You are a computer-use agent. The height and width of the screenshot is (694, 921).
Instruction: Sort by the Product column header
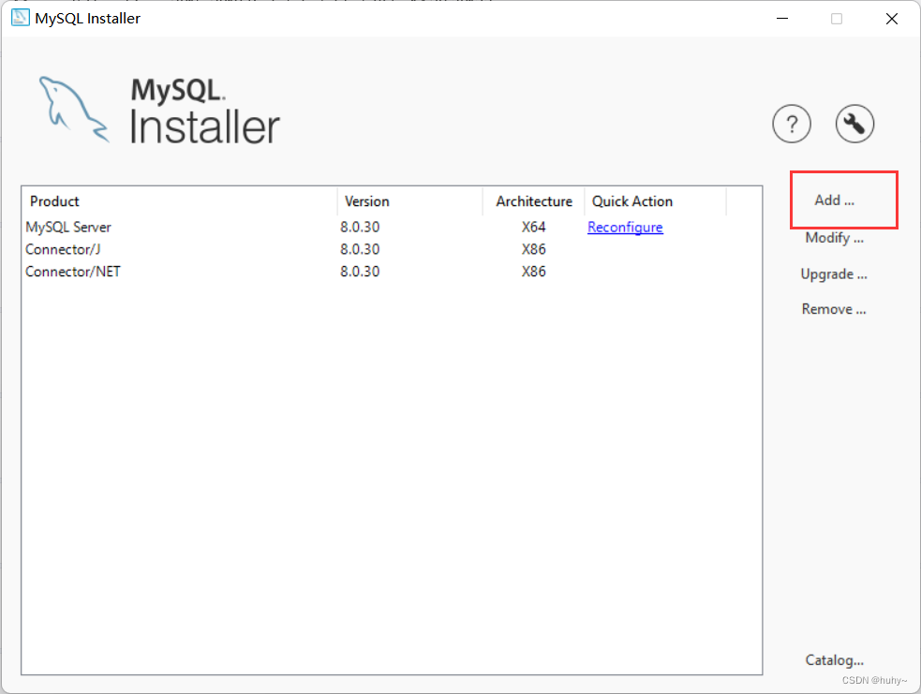(x=179, y=201)
